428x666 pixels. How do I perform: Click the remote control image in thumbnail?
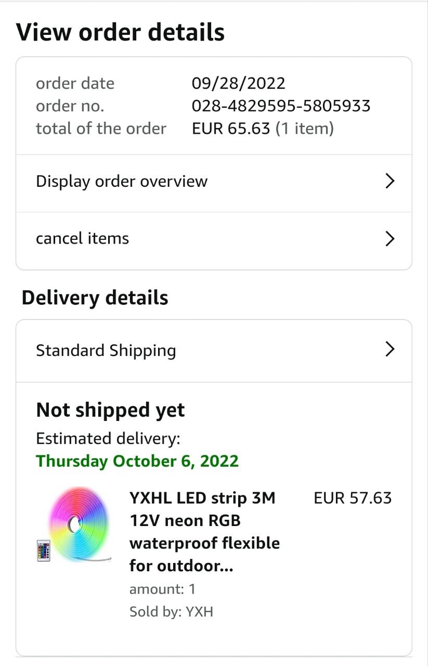pos(43,550)
